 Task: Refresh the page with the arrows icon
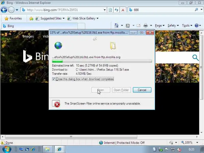pos(117,10)
